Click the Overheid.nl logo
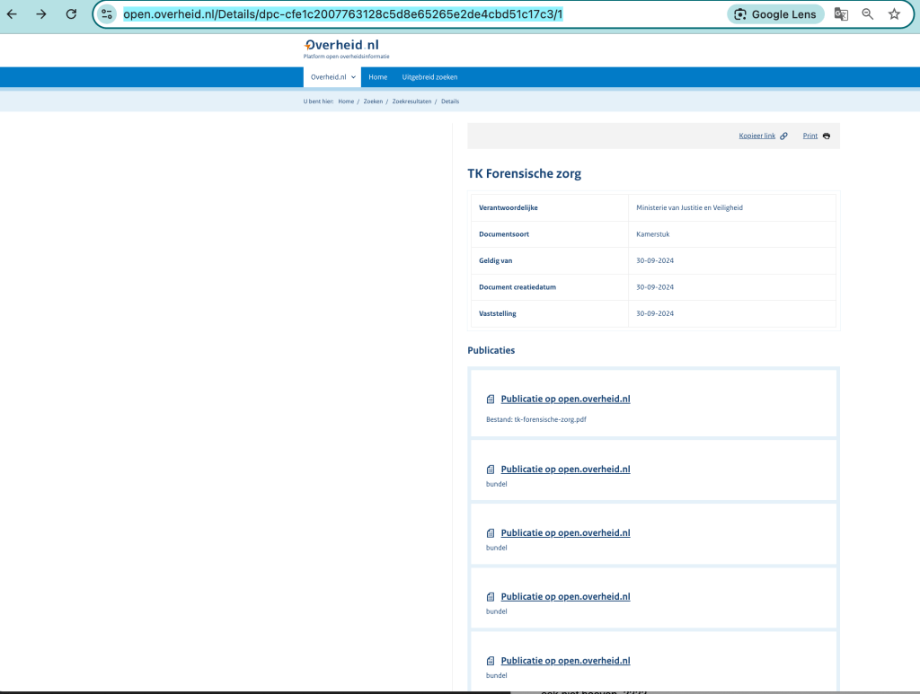The width and height of the screenshot is (920, 694). pyautogui.click(x=347, y=48)
